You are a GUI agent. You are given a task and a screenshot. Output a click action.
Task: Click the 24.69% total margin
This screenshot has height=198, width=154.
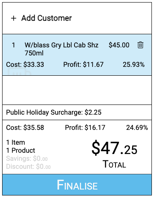pyautogui.click(x=137, y=128)
